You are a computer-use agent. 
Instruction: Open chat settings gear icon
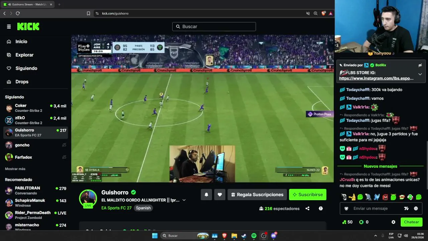point(393,222)
